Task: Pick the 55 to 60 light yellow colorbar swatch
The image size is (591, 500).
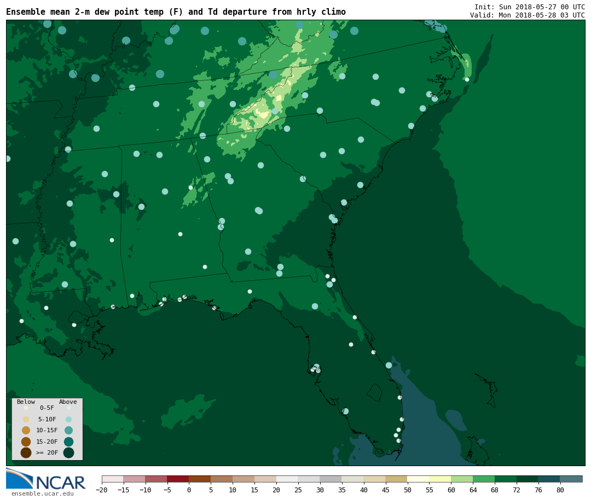Action: (x=440, y=479)
